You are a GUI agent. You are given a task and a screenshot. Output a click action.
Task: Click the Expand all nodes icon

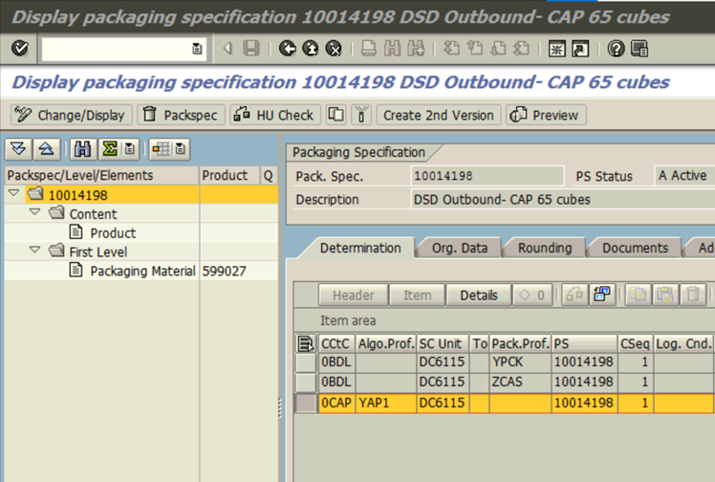18,148
